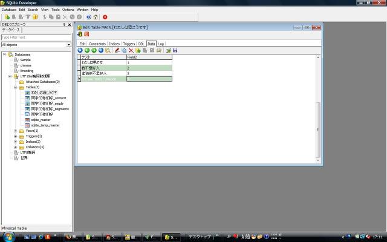Switch to the Triggers tab
The width and height of the screenshot is (387, 242).
(129, 44)
